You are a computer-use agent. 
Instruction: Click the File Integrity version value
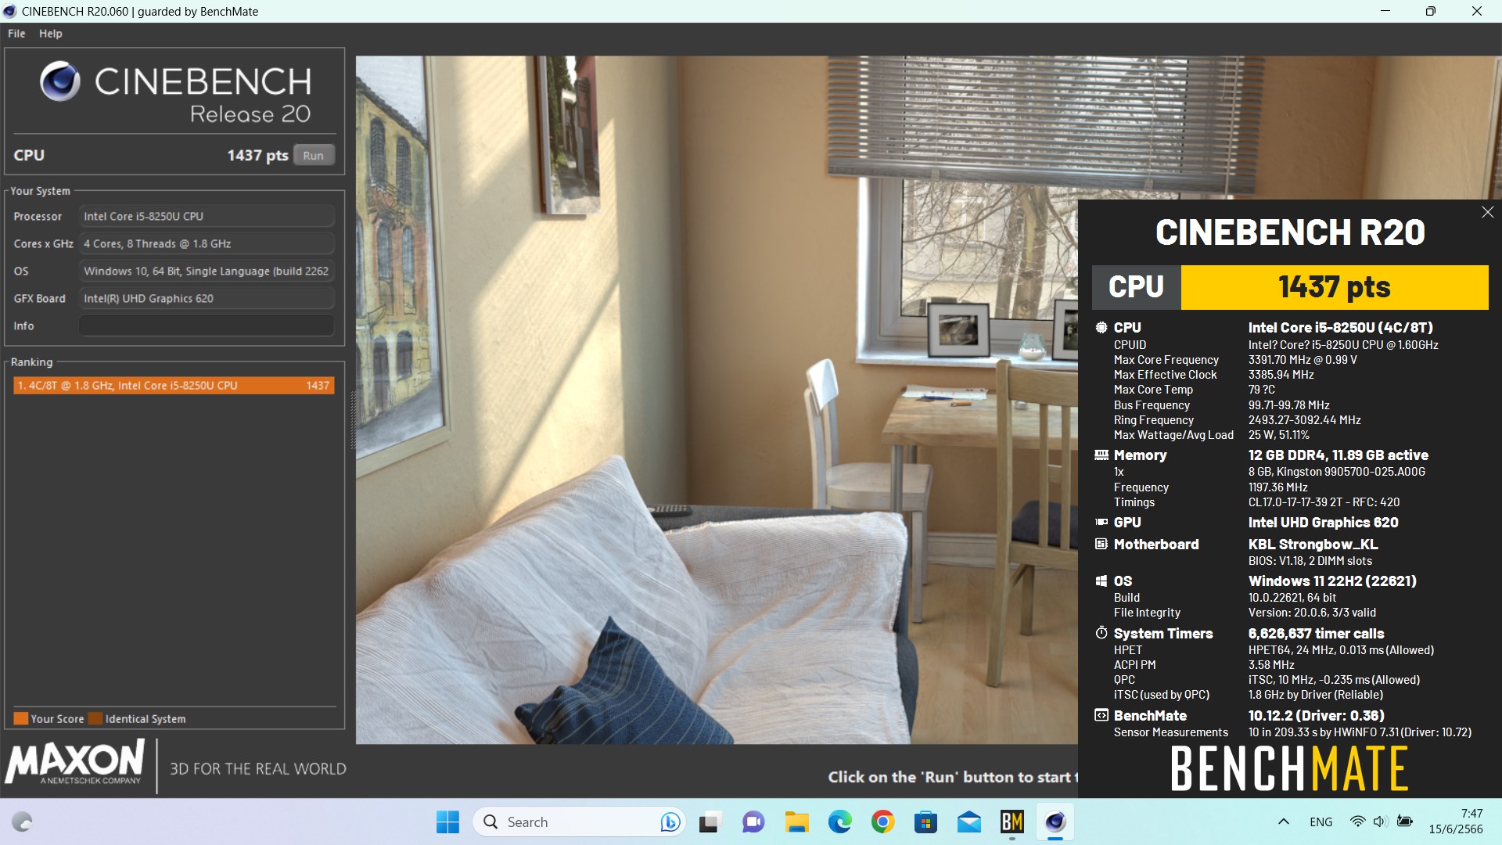tap(1311, 613)
